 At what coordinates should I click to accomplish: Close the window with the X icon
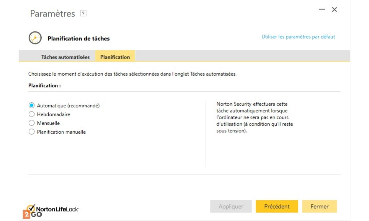[x=334, y=9]
